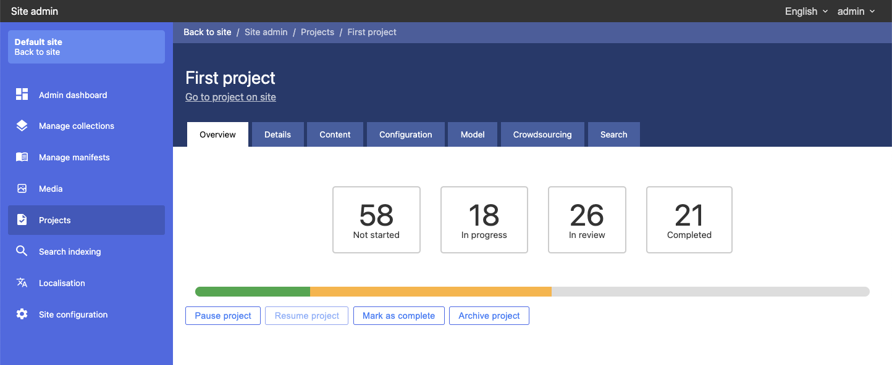Click the 58 Not started stat card
This screenshot has width=892, height=365.
(x=376, y=219)
